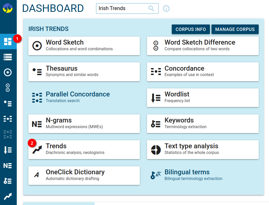269x205 pixels.
Task: Follow the Parallel Concordance link
Action: pos(78,94)
